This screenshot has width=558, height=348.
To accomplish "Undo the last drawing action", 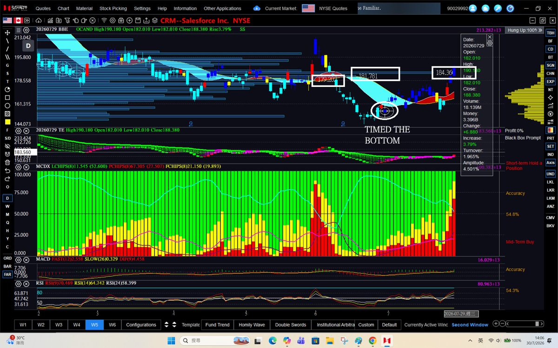I will (7, 171).
